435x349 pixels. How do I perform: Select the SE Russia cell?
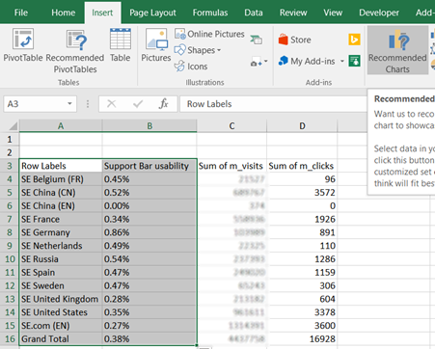click(61, 259)
